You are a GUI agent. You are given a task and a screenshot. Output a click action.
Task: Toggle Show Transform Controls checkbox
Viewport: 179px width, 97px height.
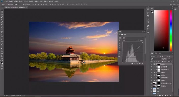22,4
